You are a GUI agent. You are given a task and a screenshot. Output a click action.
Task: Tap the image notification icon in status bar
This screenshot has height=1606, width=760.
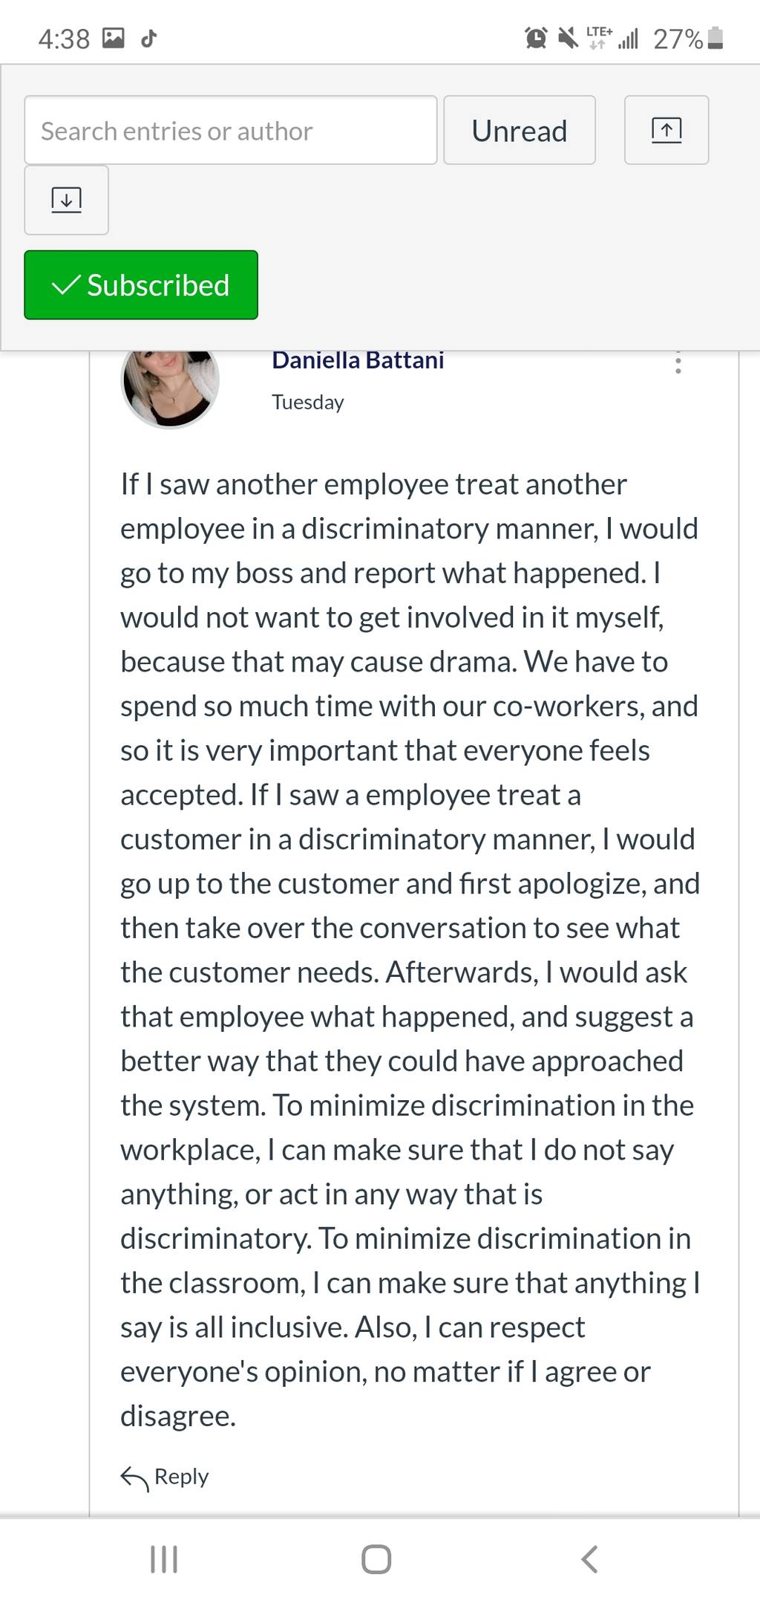[x=113, y=38]
